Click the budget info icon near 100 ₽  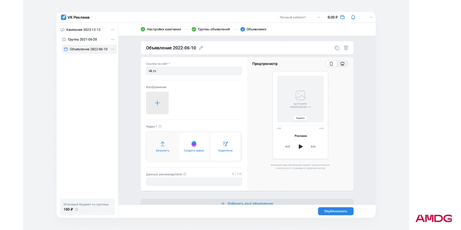(x=77, y=209)
